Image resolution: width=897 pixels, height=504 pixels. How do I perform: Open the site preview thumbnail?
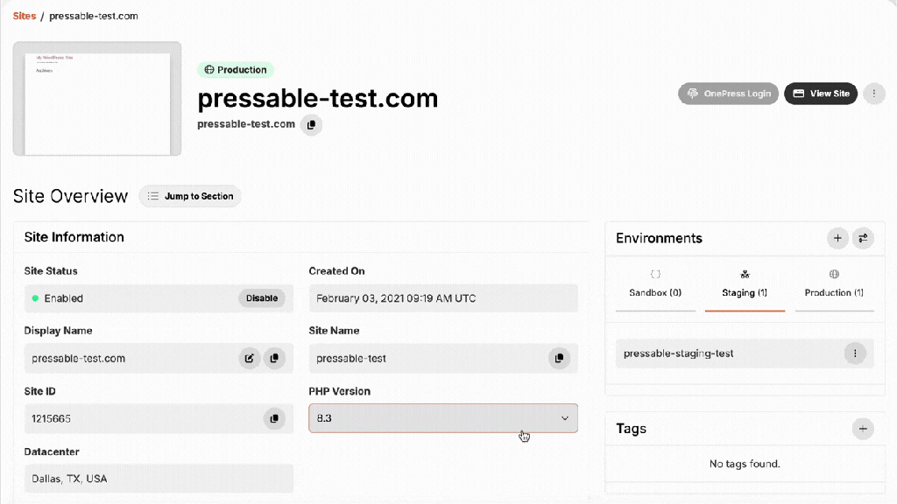tap(97, 99)
